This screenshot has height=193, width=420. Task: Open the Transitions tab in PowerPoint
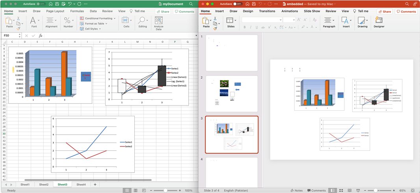(267, 11)
